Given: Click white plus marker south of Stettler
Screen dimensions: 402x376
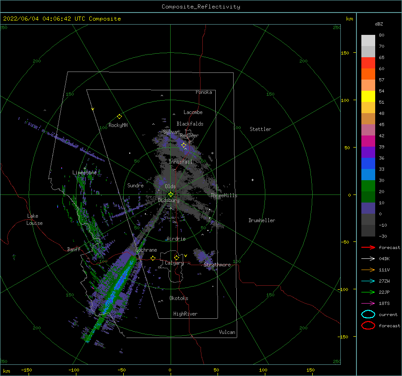Looking at the screenshot, I should coord(252,180).
